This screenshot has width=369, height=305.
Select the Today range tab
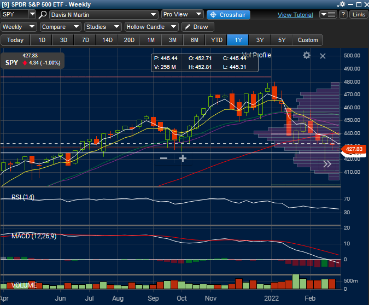point(15,40)
